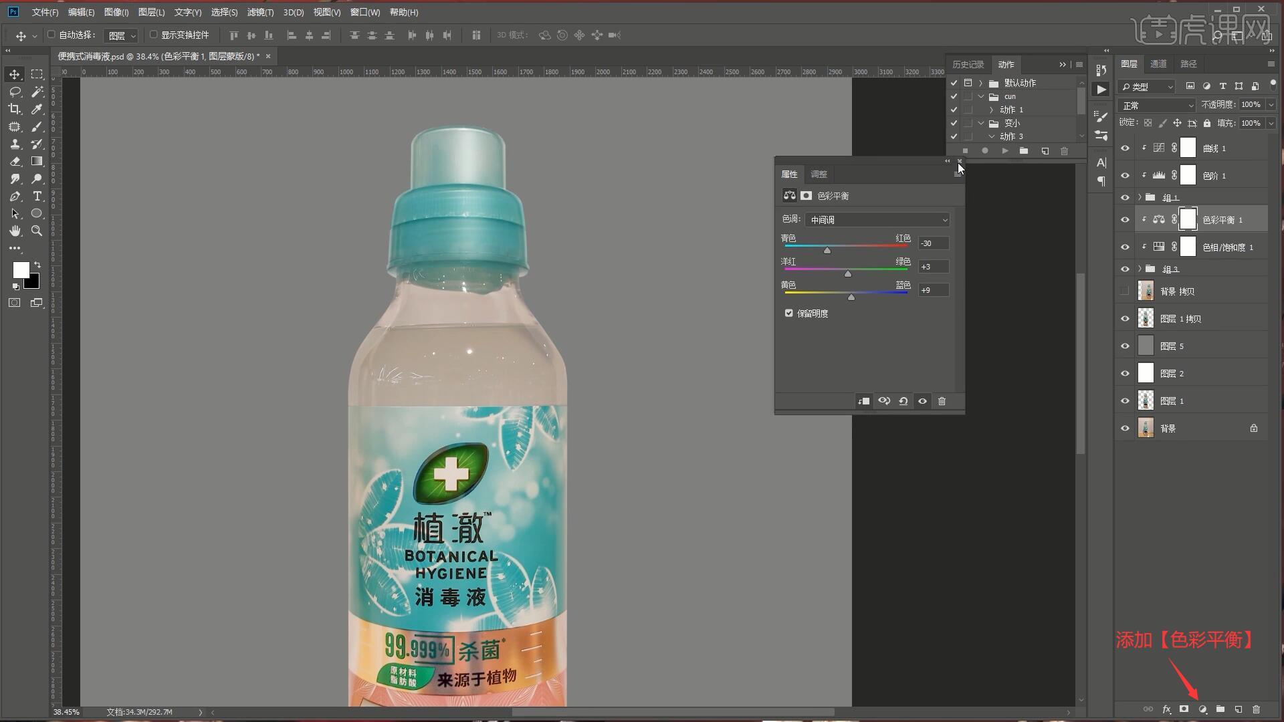Delete the adjustment layer via properties trash icon
Image resolution: width=1284 pixels, height=722 pixels.
(942, 401)
